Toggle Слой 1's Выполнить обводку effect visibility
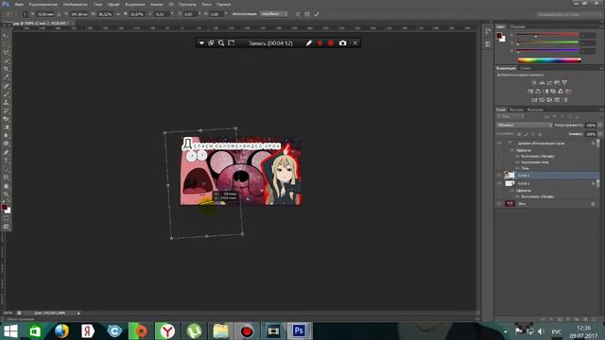Viewport: 605px width, 340px height. tap(517, 196)
